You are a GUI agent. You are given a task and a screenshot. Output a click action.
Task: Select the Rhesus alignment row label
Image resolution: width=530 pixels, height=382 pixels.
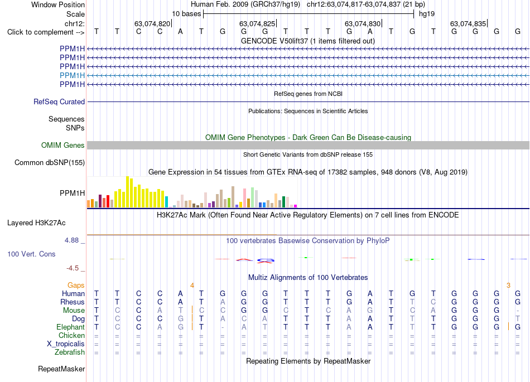(x=73, y=302)
